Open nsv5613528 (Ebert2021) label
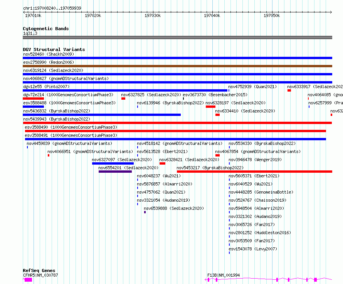This screenshot has height=284, width=343. [162, 151]
